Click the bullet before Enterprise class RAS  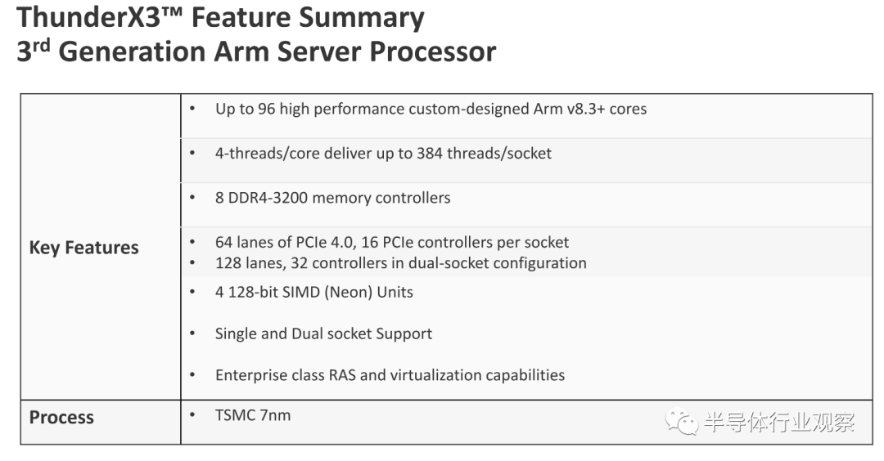192,374
